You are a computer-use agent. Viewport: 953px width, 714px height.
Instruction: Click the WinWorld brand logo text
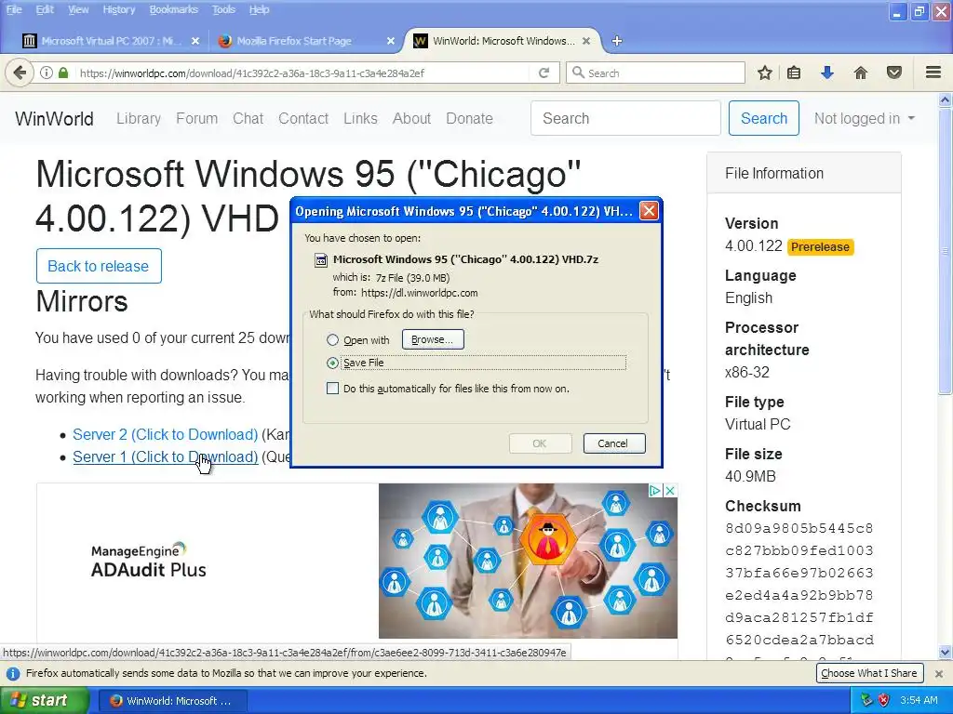pyautogui.click(x=54, y=118)
